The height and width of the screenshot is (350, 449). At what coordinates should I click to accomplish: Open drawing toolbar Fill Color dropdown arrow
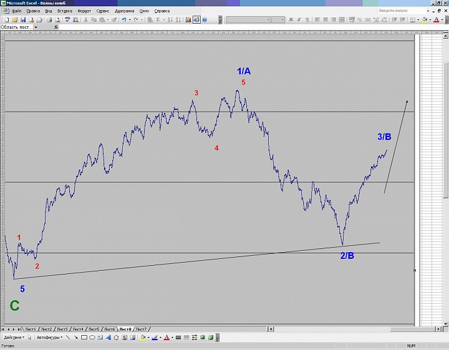(148, 338)
